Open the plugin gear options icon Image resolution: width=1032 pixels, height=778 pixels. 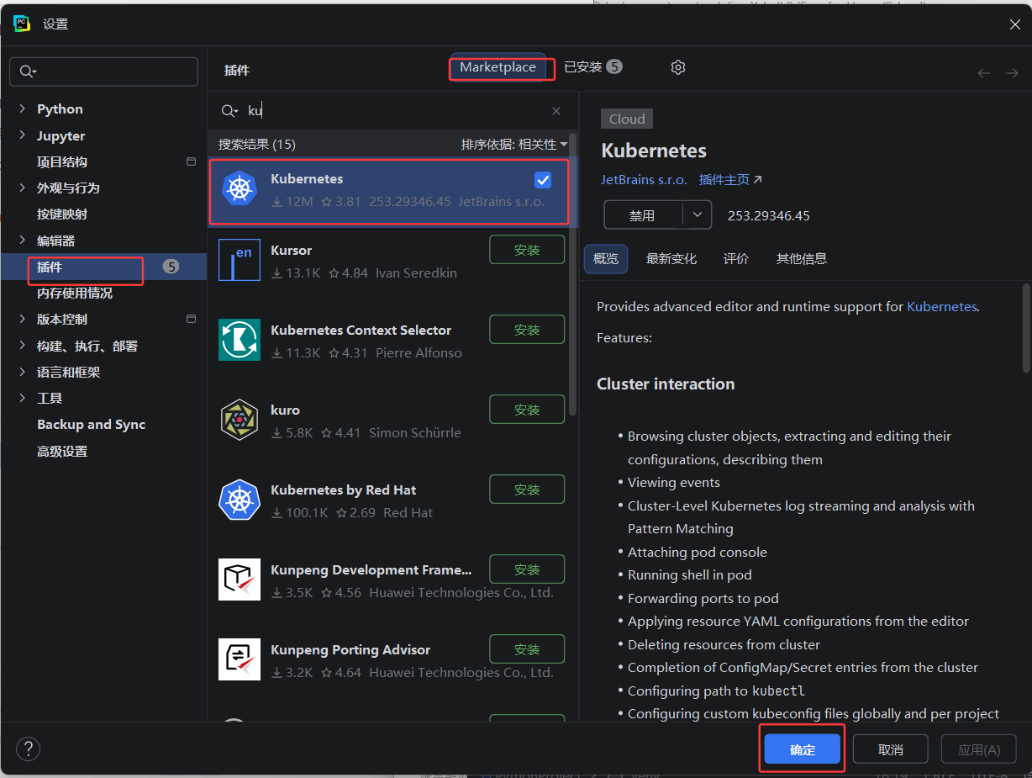click(x=678, y=67)
